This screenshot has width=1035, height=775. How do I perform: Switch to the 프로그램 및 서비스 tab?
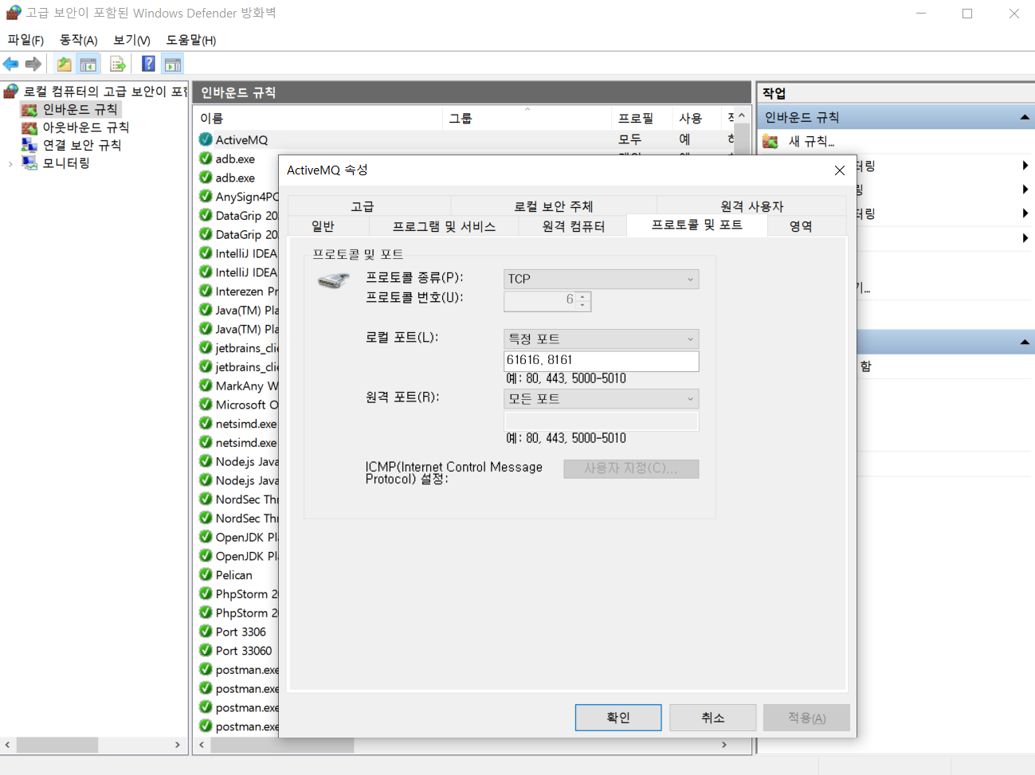(x=444, y=226)
